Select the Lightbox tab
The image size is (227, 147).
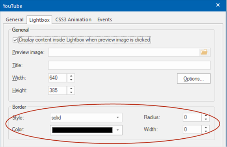(39, 20)
